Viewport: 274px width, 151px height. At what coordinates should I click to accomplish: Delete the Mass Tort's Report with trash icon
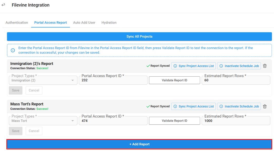point(265,106)
